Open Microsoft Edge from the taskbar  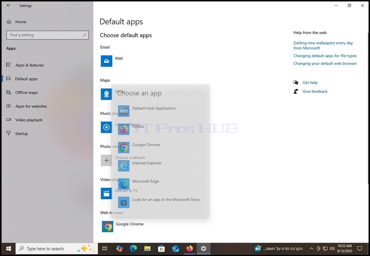133,248
